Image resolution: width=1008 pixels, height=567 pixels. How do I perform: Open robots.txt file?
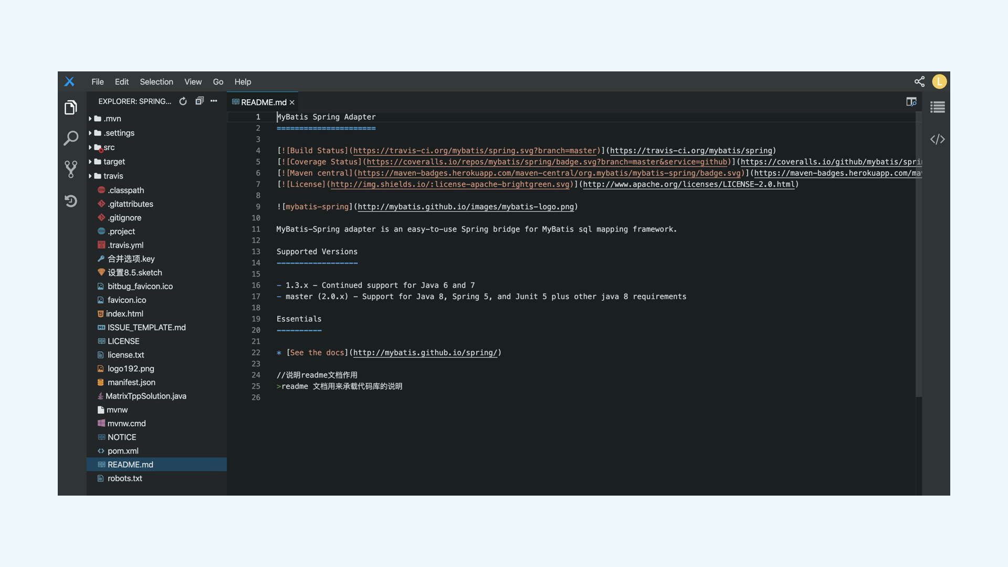(x=156, y=478)
